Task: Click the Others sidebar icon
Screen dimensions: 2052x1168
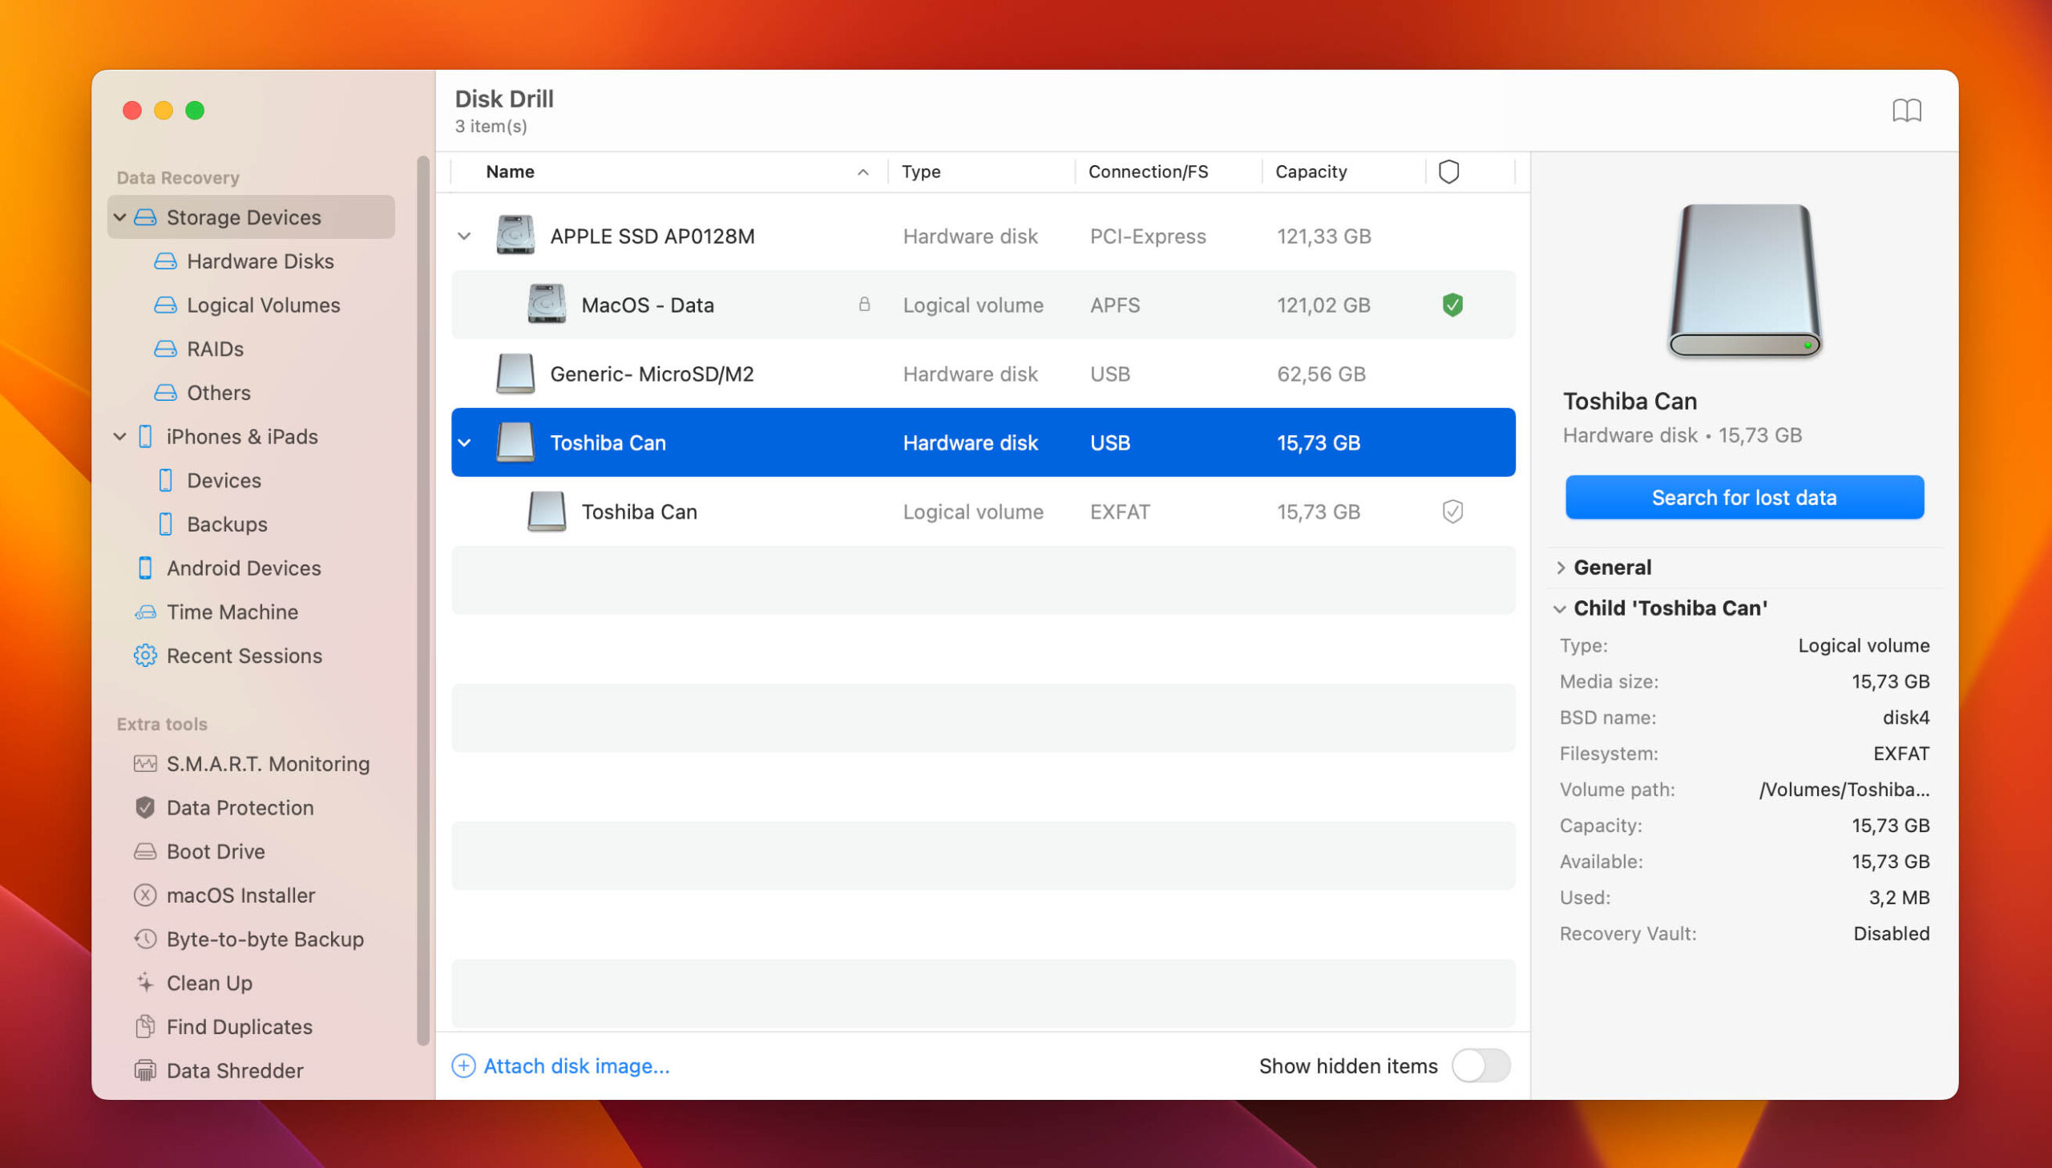Action: click(x=165, y=393)
